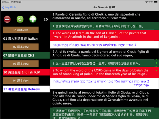This screenshot has width=159, height=119.
Task: Select 07 簡體中文聖經 CHS label
Action: [x=26, y=55]
